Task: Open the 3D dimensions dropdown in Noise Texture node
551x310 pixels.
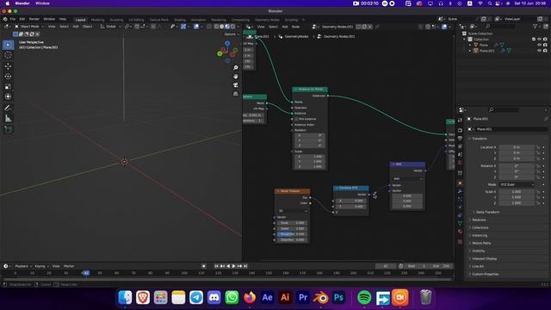Action: pos(293,210)
